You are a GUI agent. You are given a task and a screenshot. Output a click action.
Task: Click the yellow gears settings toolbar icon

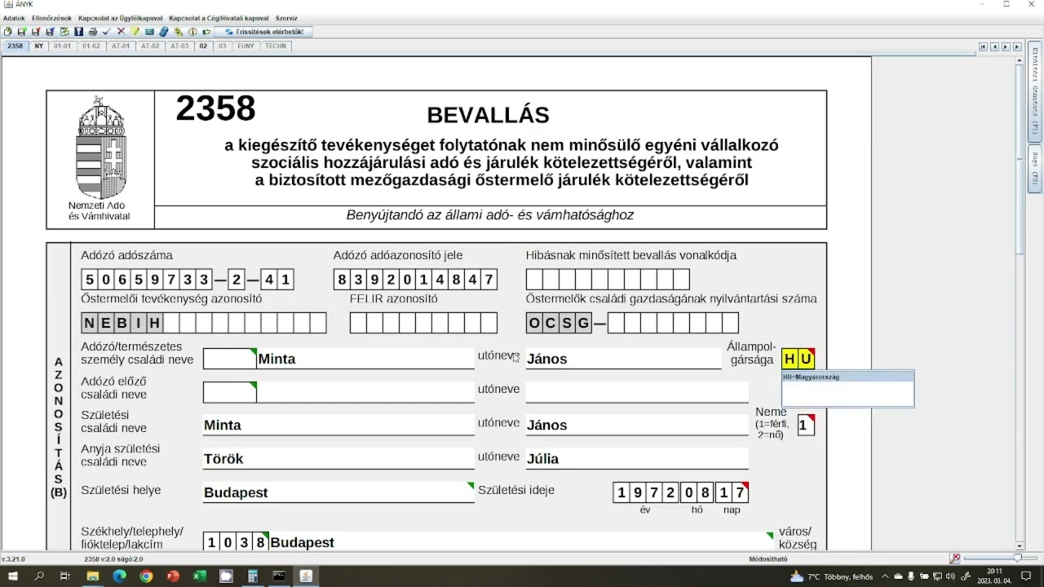179,32
